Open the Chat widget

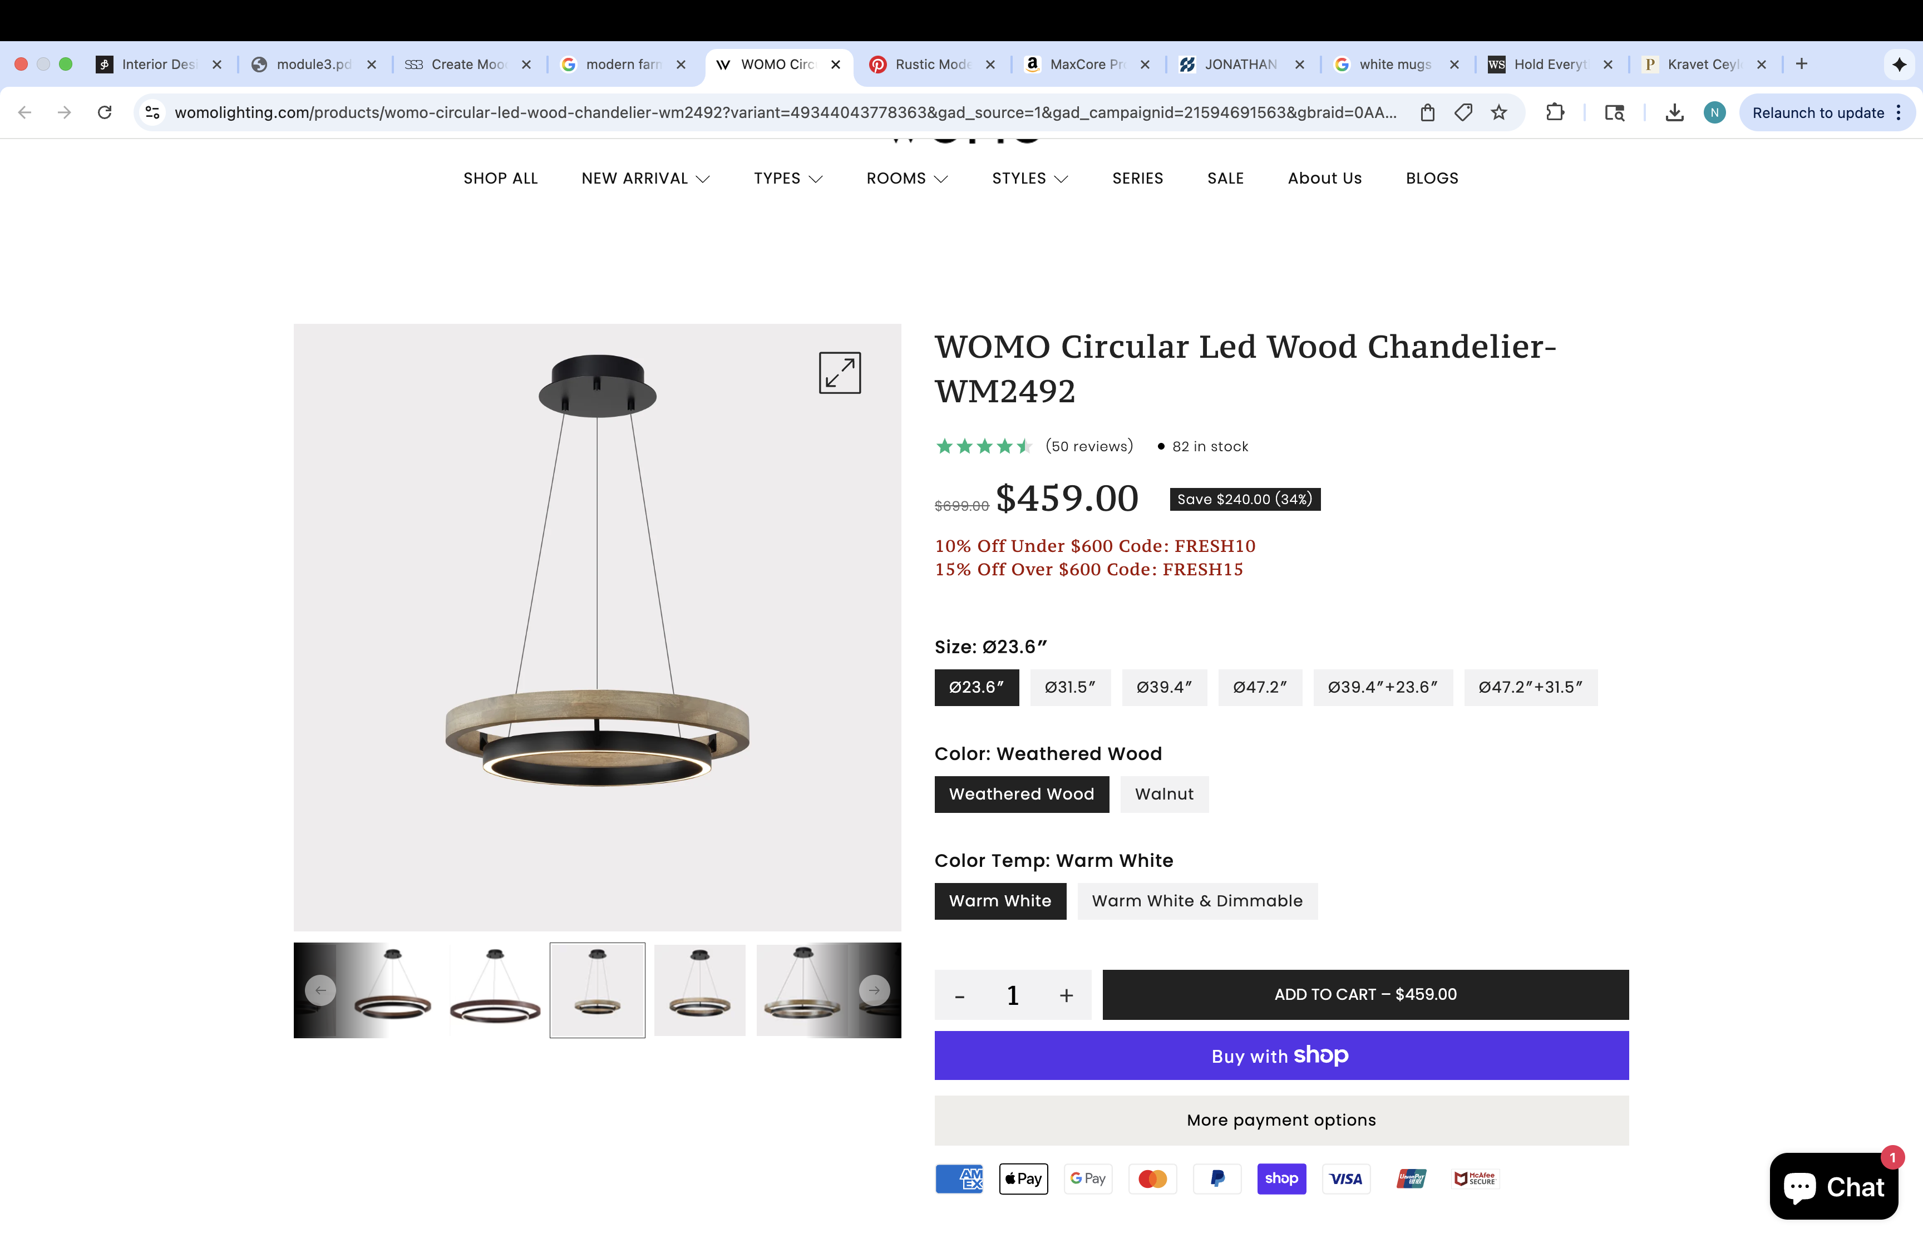1833,1186
